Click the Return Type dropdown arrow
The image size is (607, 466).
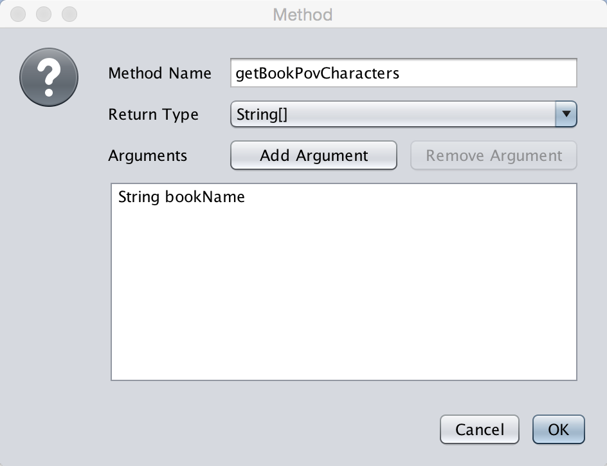[x=568, y=114]
